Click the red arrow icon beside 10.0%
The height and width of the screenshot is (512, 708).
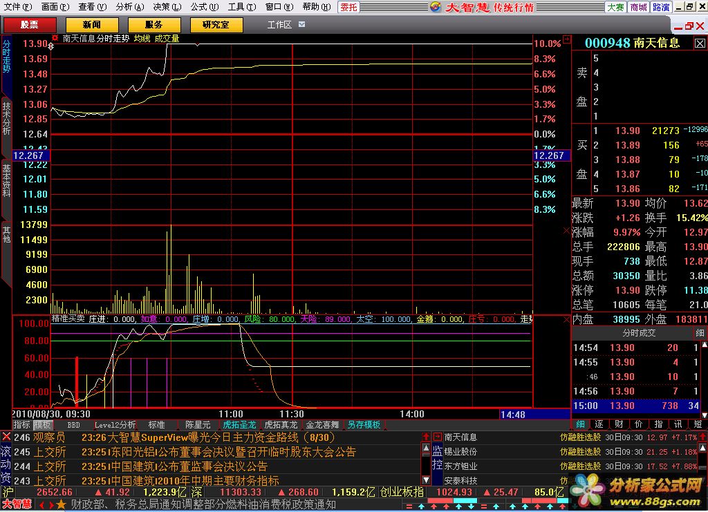tap(567, 39)
